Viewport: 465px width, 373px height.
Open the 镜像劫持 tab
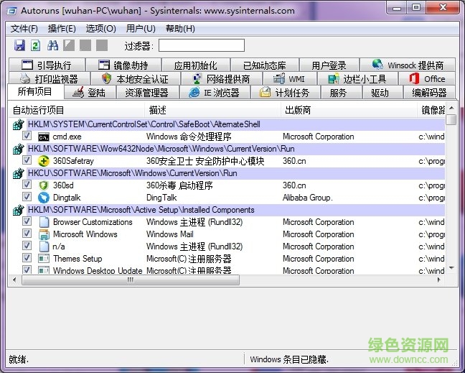pos(123,65)
